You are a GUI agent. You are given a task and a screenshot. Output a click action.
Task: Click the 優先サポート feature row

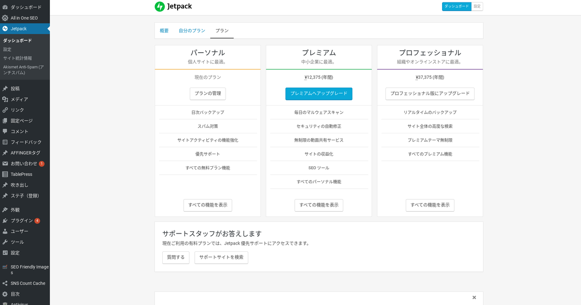click(x=208, y=154)
